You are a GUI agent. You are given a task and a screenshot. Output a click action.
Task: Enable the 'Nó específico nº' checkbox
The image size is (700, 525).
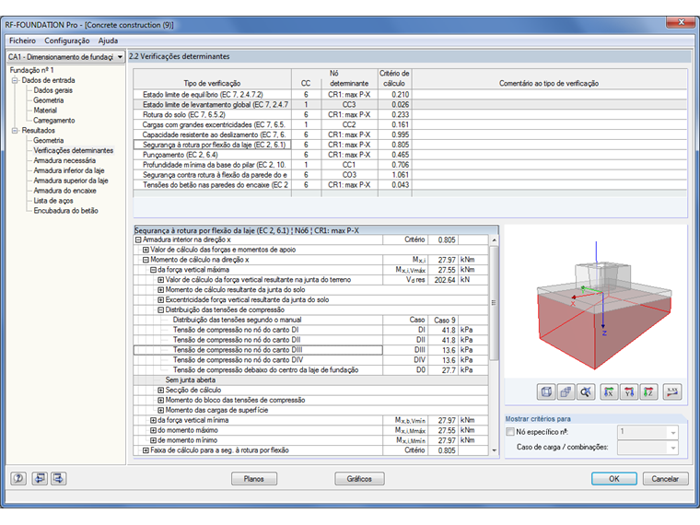tap(510, 432)
